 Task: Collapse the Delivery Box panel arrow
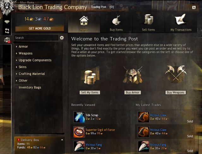pos(62,140)
